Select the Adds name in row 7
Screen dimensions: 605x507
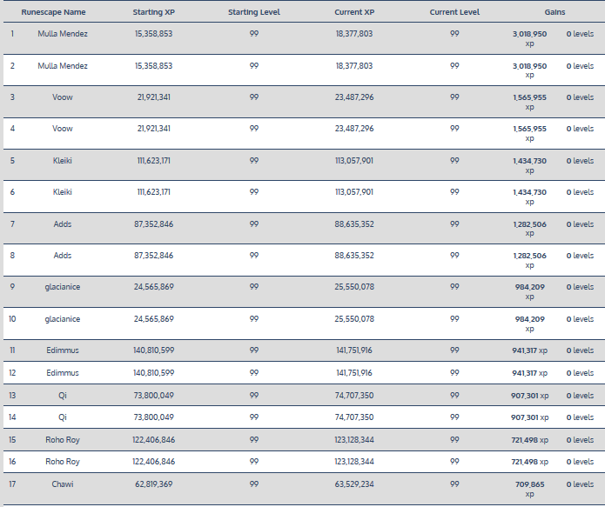(63, 224)
